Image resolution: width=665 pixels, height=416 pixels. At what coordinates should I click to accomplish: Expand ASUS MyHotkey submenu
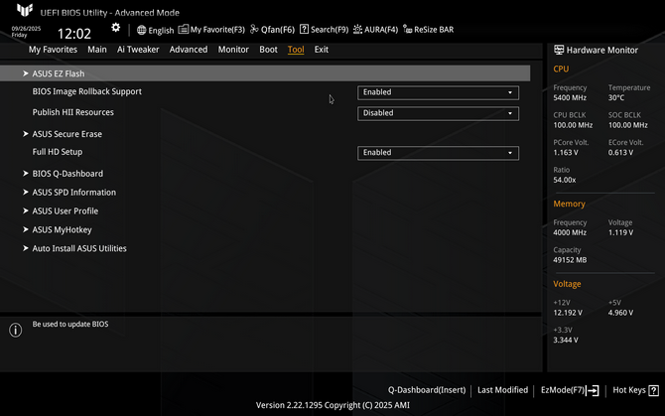62,229
